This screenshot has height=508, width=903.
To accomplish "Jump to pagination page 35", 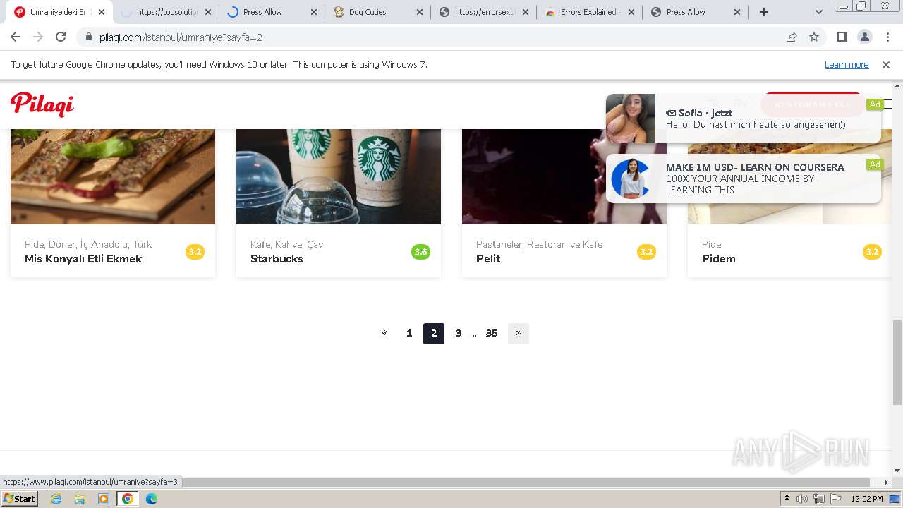I will (492, 333).
